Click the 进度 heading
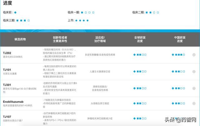 pyautogui.click(x=7, y=3)
